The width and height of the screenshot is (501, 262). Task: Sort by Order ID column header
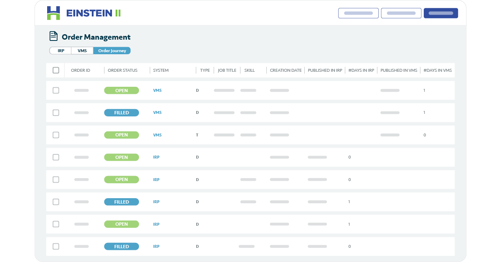point(81,70)
